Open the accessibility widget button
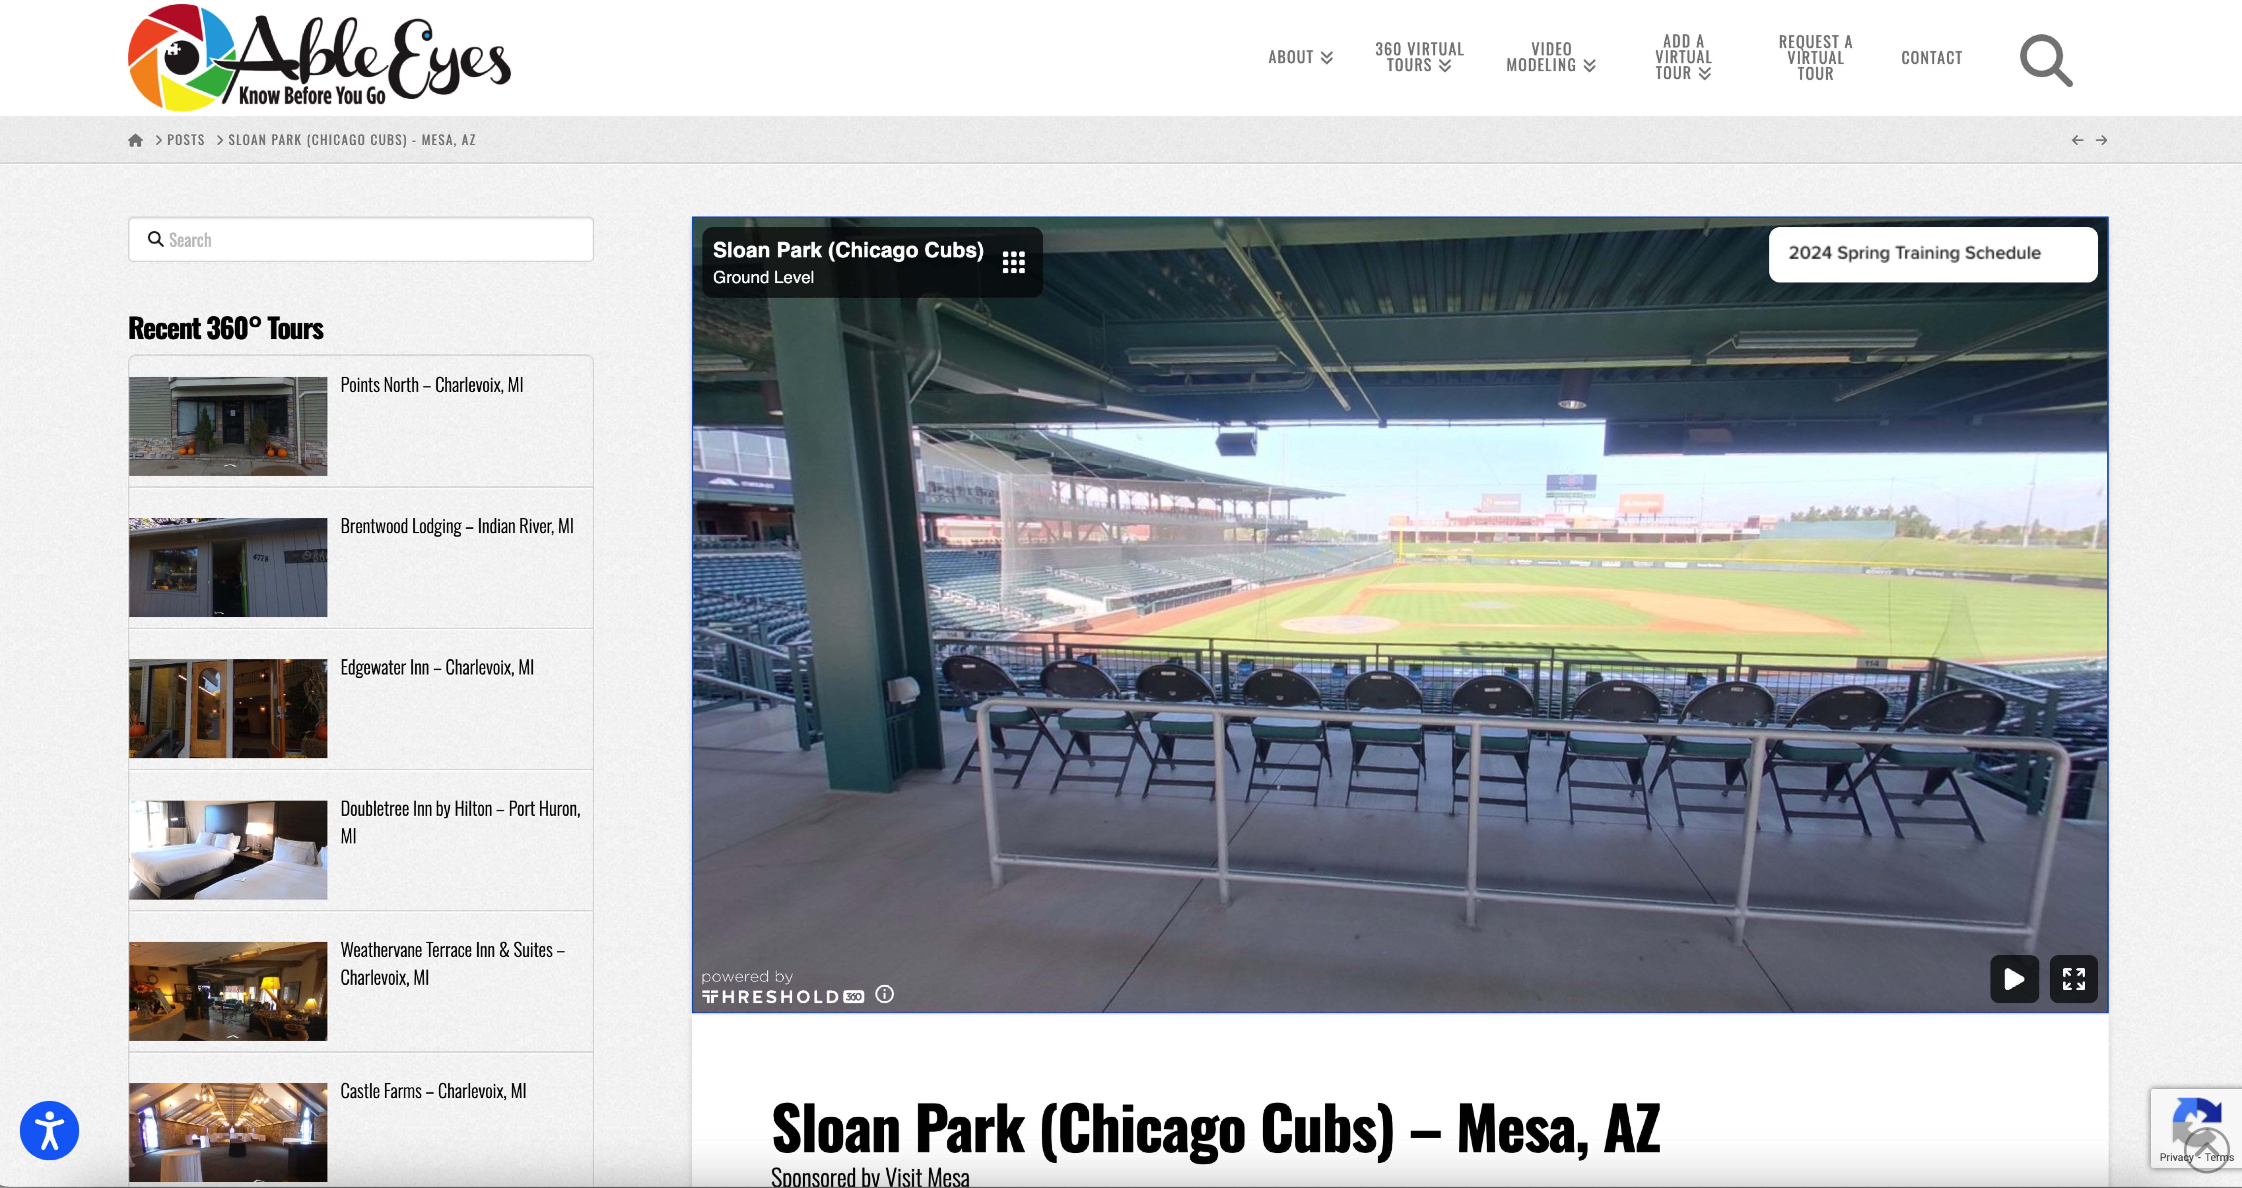The height and width of the screenshot is (1188, 2242). (50, 1131)
